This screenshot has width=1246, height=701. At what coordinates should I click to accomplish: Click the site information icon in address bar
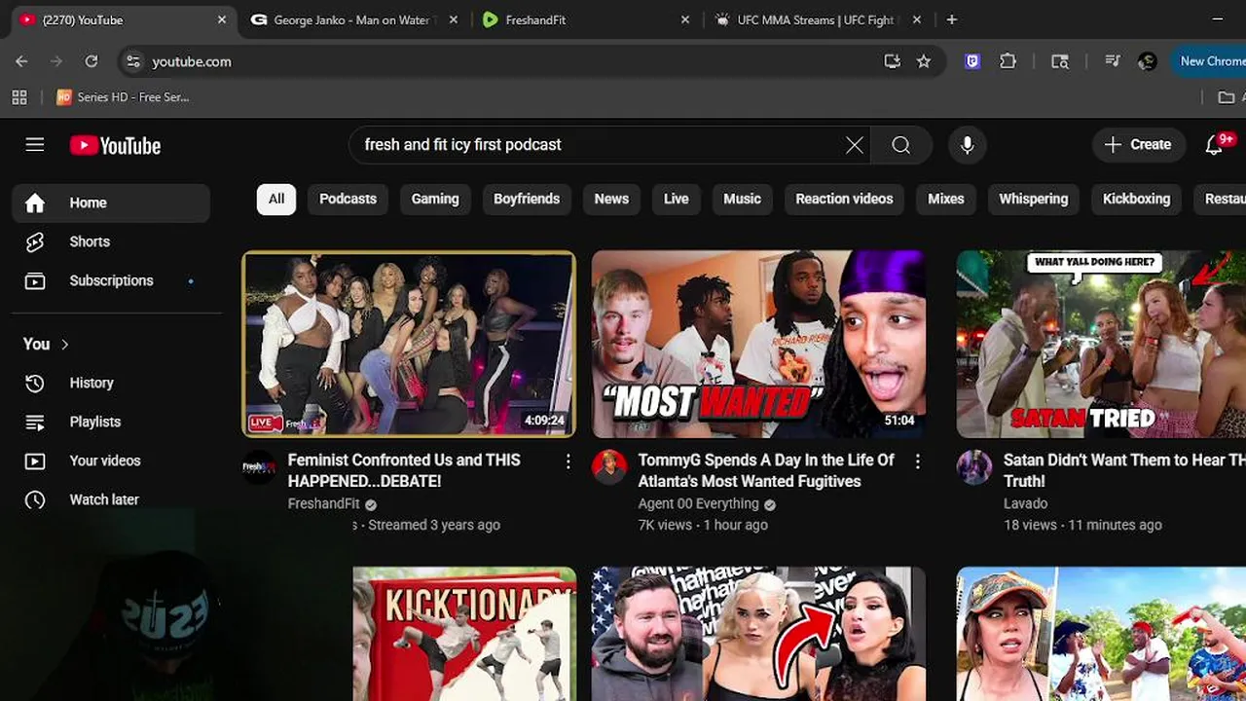coord(133,61)
